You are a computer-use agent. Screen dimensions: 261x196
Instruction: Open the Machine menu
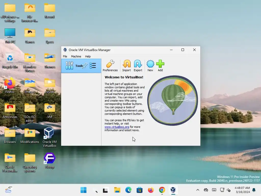[76, 56]
